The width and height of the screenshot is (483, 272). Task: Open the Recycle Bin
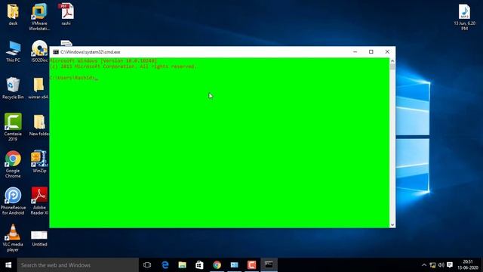coord(13,88)
